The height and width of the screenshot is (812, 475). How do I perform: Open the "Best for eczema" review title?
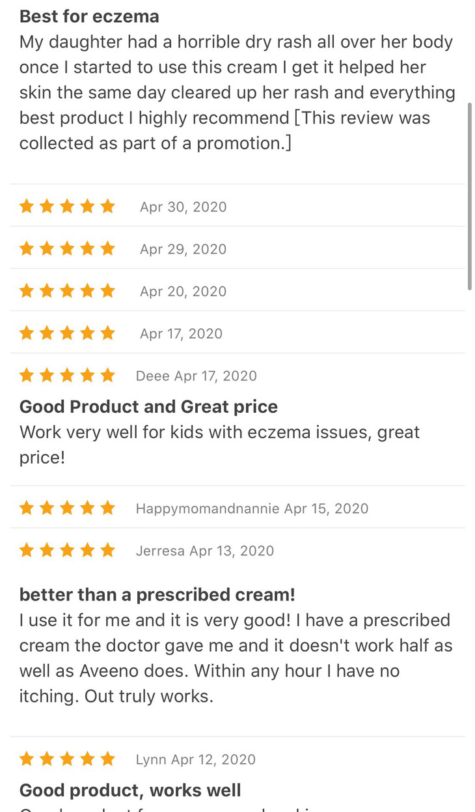click(89, 16)
